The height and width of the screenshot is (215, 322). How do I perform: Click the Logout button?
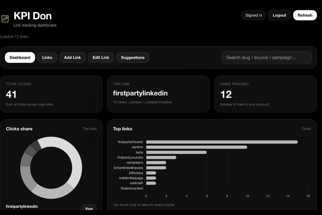coord(279,15)
